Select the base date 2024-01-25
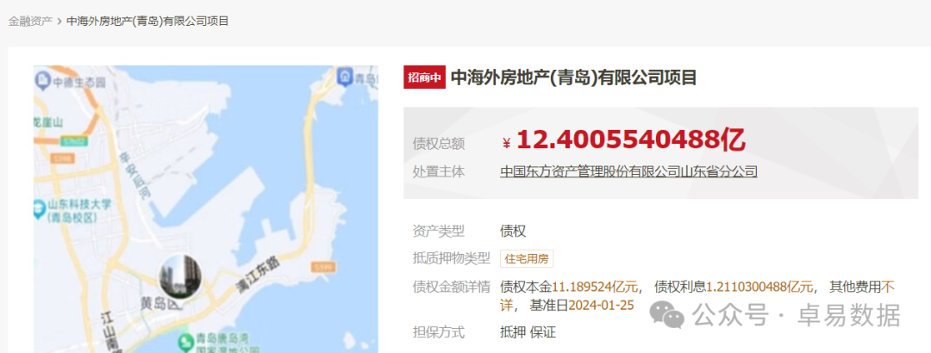Screen dimensions: 931x353 pyautogui.click(x=602, y=307)
